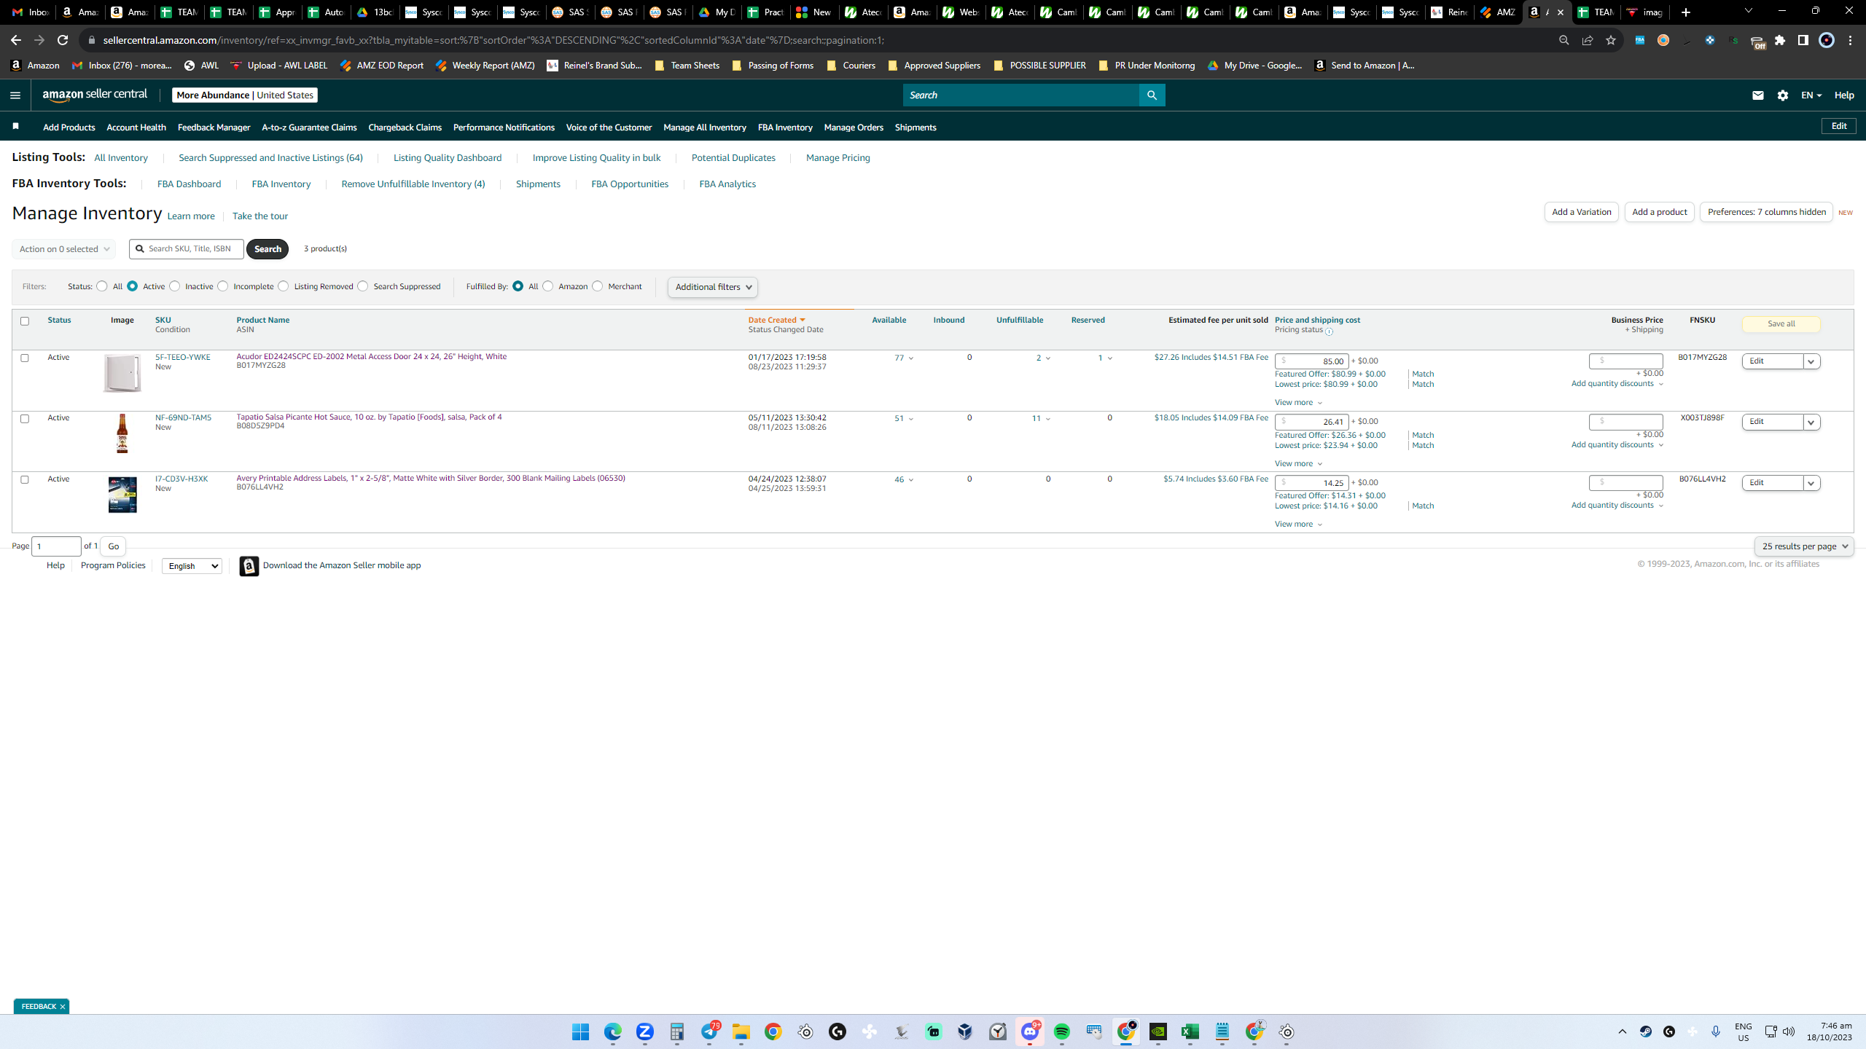
Task: Bookmark this page with the star icon
Action: [x=1611, y=40]
